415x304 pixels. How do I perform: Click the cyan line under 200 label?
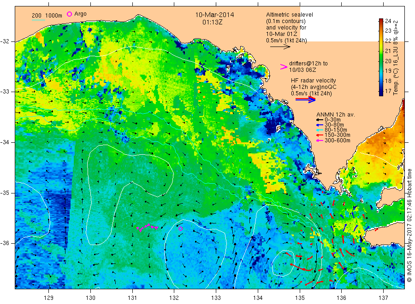point(38,20)
